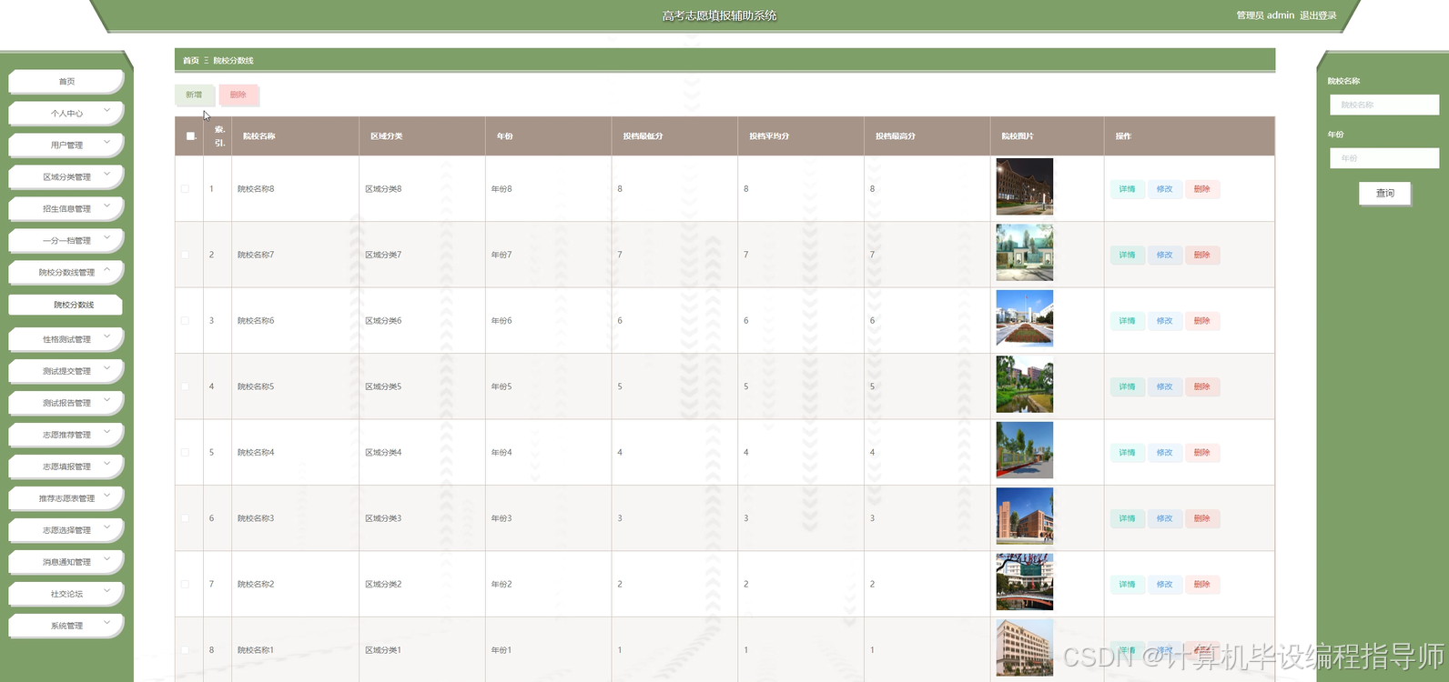
Task: Click the 查询 search button
Action: [1384, 193]
